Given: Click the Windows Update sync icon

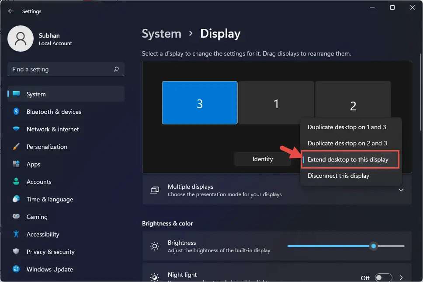Looking at the screenshot, I should pyautogui.click(x=16, y=269).
